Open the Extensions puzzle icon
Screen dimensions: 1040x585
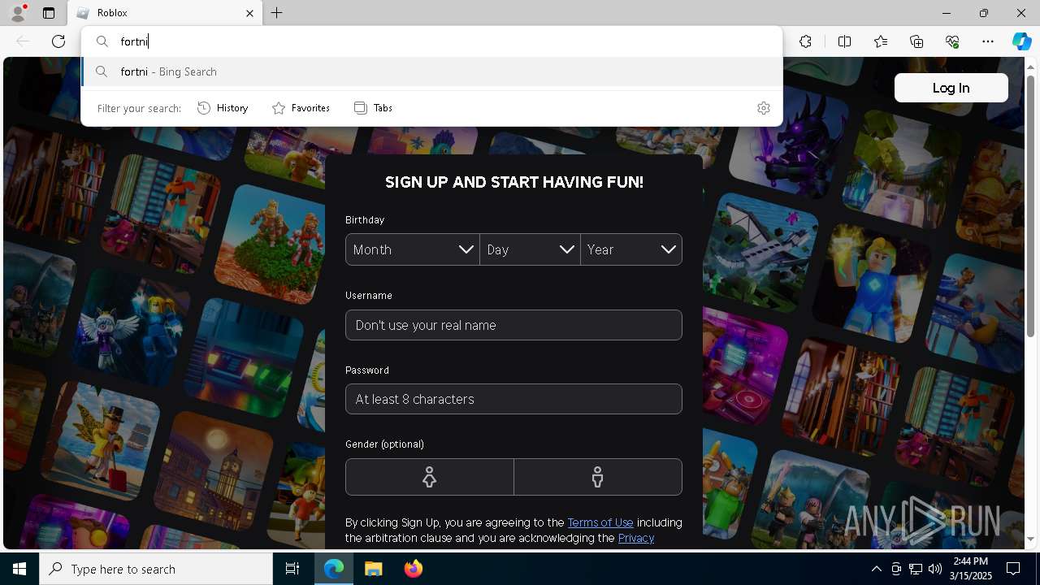click(805, 41)
